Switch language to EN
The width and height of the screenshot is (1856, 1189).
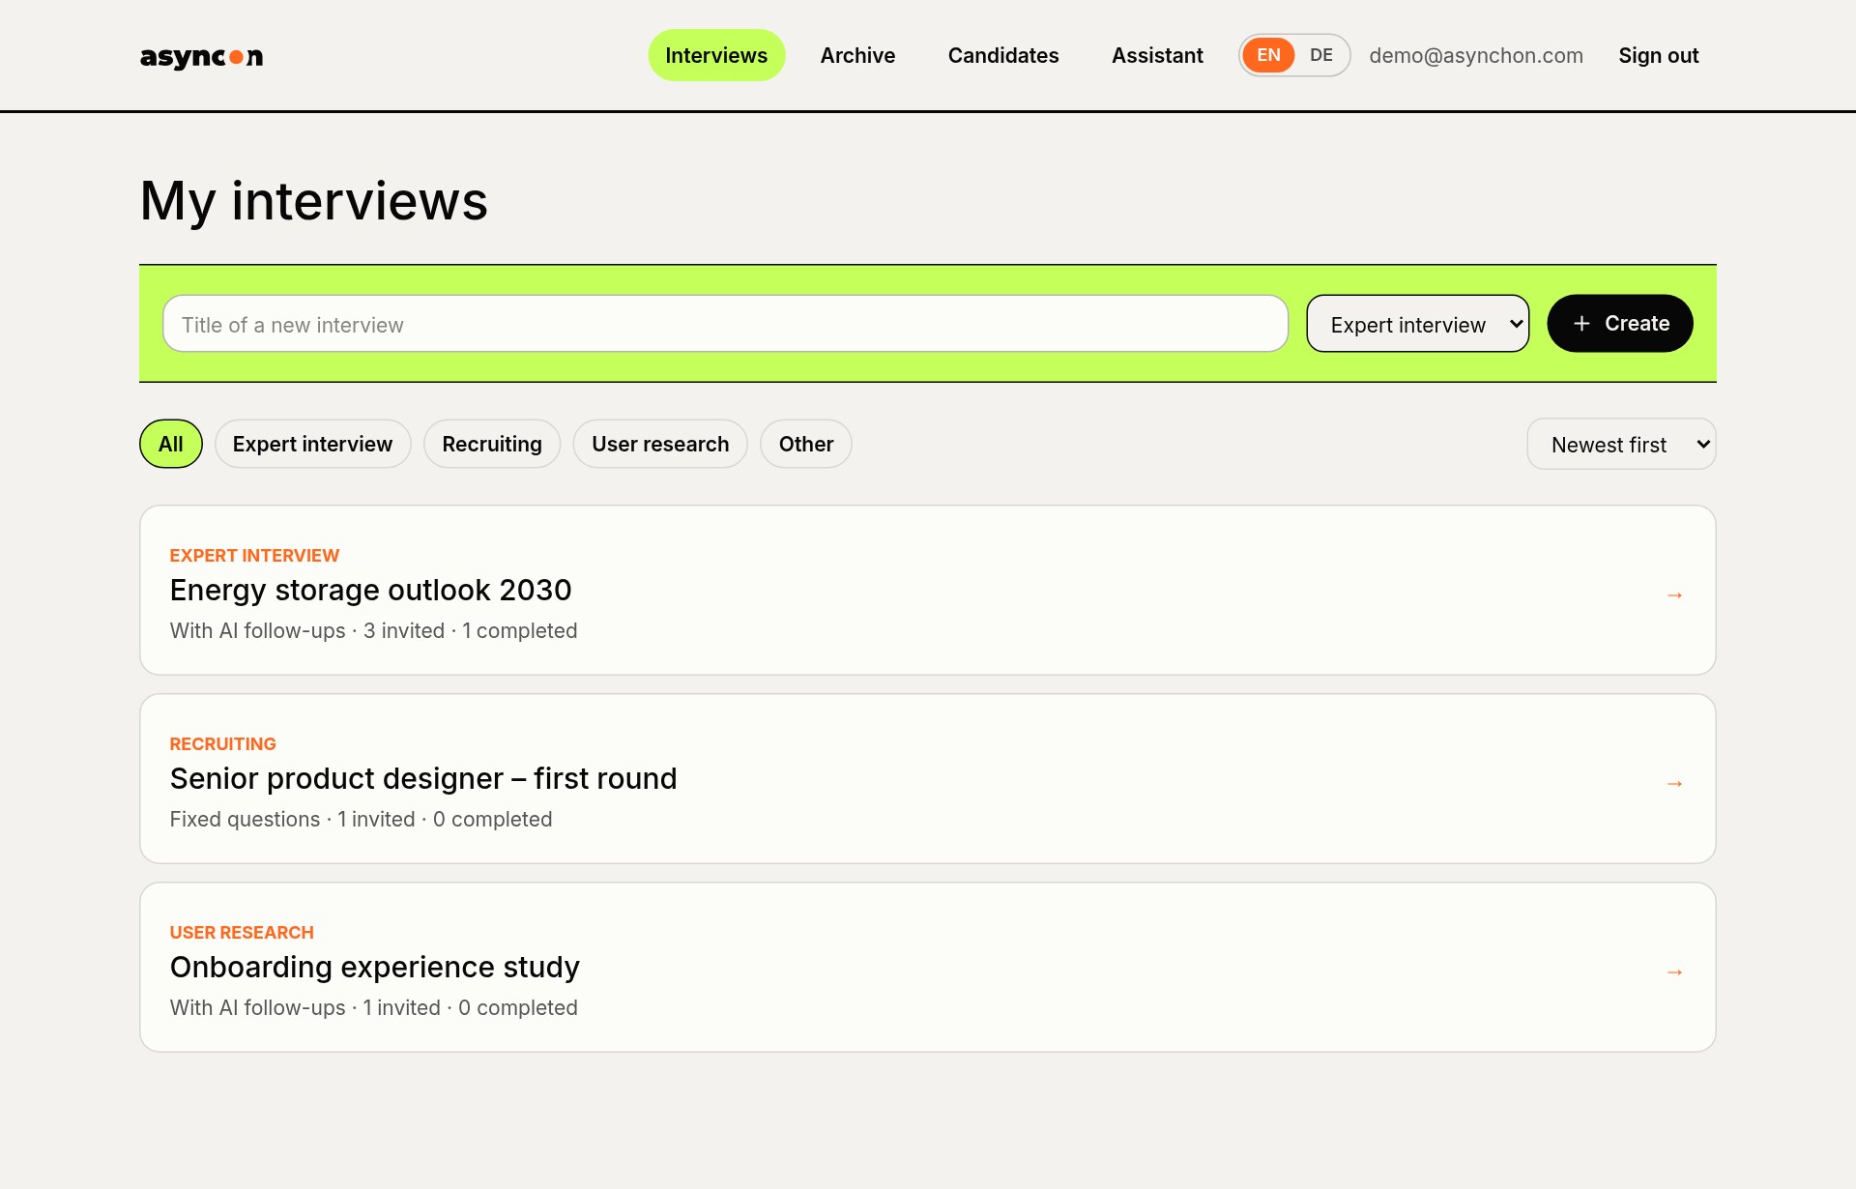[x=1268, y=55]
